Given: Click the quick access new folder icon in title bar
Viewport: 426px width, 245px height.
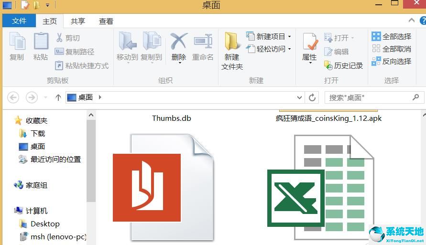Looking at the screenshot, I should coord(36,5).
